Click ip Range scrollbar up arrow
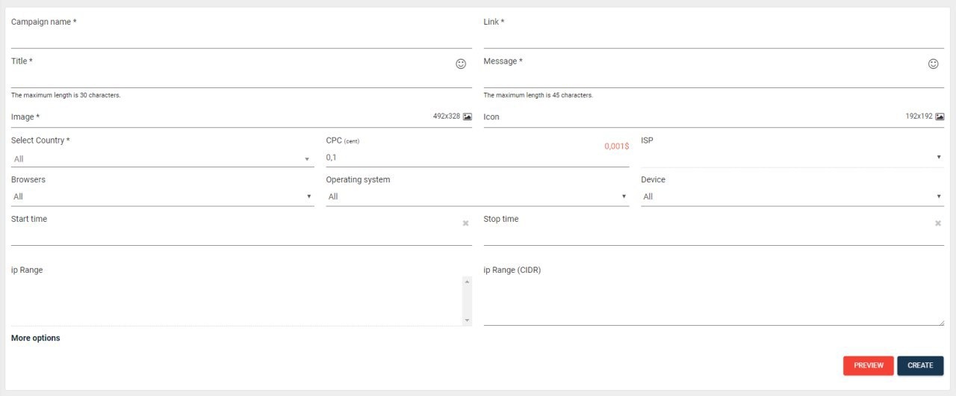This screenshot has height=396, width=956. pyautogui.click(x=468, y=282)
